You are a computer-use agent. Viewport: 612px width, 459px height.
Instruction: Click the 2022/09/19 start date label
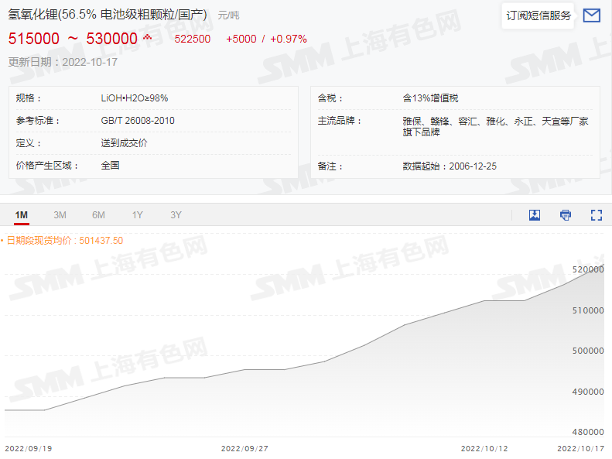pyautogui.click(x=29, y=448)
